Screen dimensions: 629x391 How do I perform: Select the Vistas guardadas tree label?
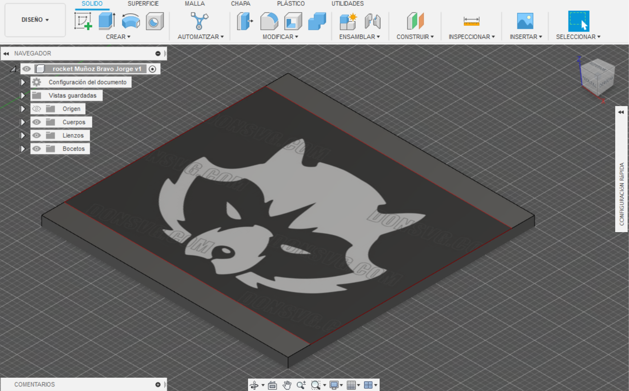[72, 95]
